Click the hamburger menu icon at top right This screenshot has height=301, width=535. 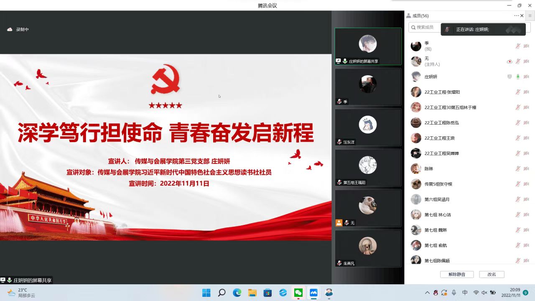[x=530, y=16]
